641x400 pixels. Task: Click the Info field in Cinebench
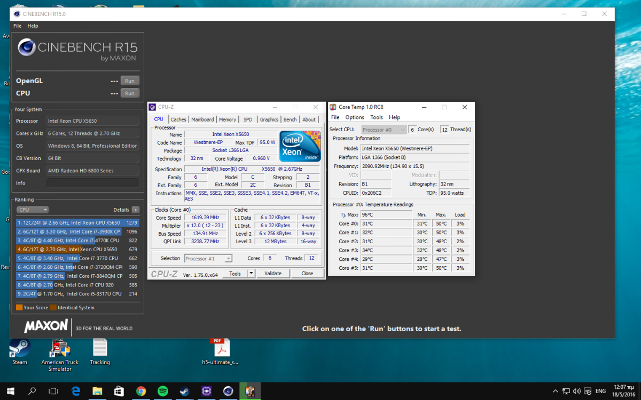pyautogui.click(x=92, y=183)
